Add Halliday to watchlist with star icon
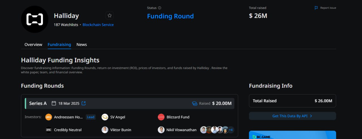 (110, 16)
